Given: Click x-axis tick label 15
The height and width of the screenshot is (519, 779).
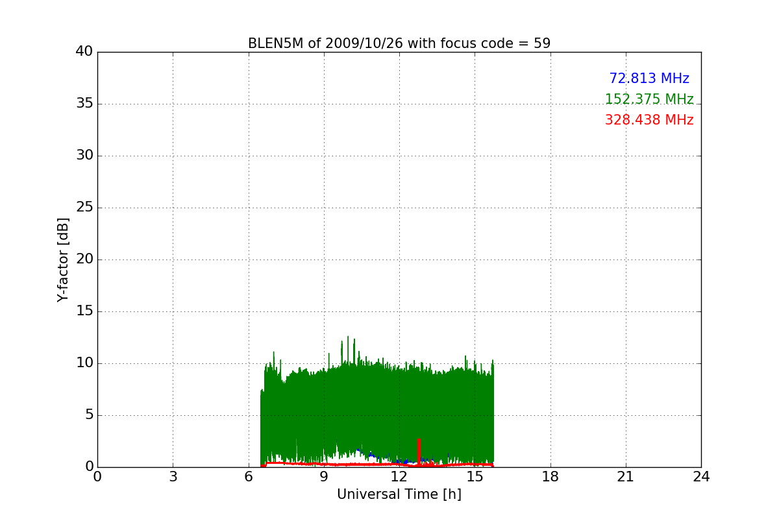Looking at the screenshot, I should pos(475,477).
